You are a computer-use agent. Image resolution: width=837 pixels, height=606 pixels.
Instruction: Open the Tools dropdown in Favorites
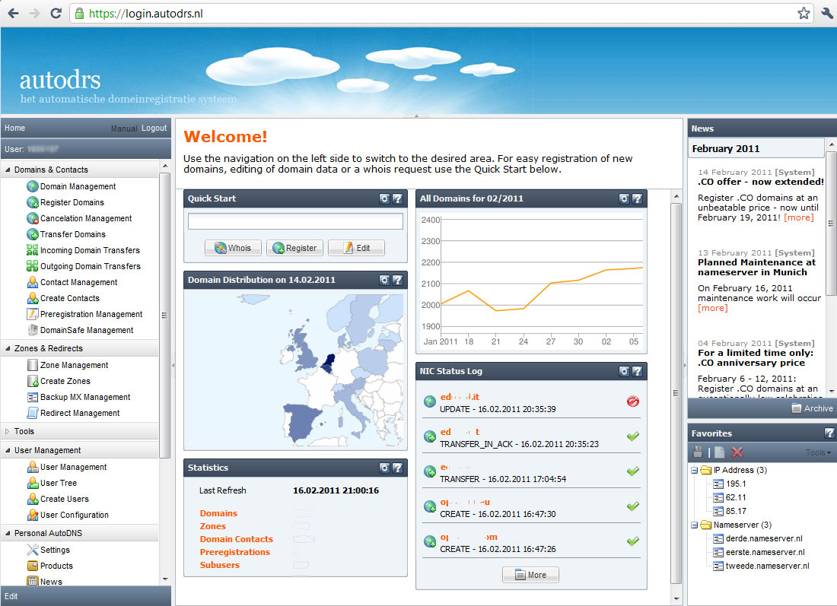(818, 452)
